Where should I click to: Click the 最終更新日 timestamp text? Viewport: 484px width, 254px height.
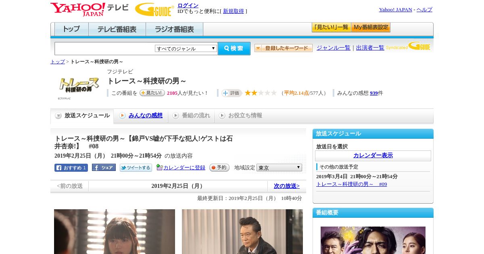[250, 198]
